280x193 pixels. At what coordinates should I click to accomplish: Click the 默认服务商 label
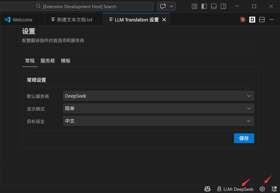point(38,96)
